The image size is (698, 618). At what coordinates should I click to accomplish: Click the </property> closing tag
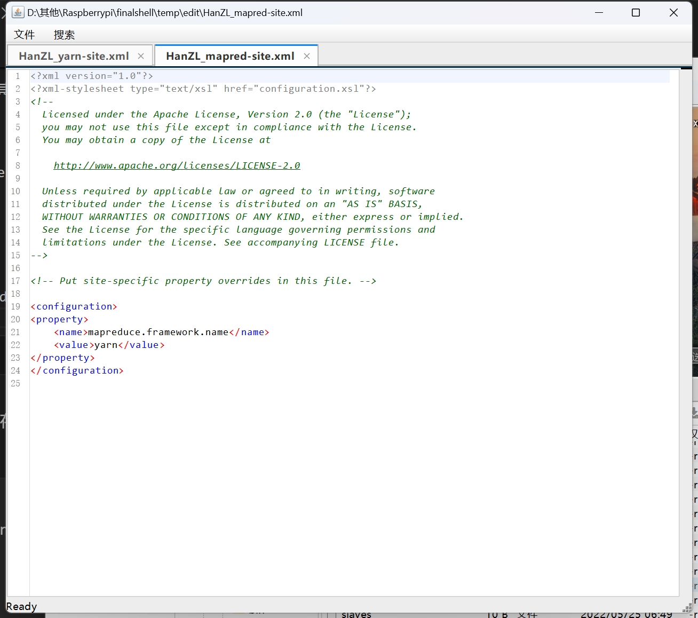tap(62, 358)
